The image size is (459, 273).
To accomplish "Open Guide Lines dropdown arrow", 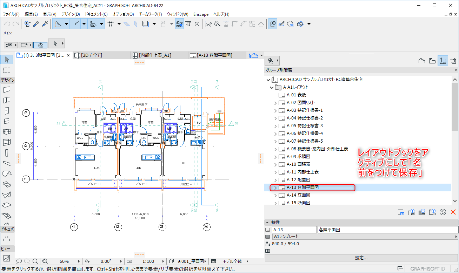I will click(x=66, y=24).
